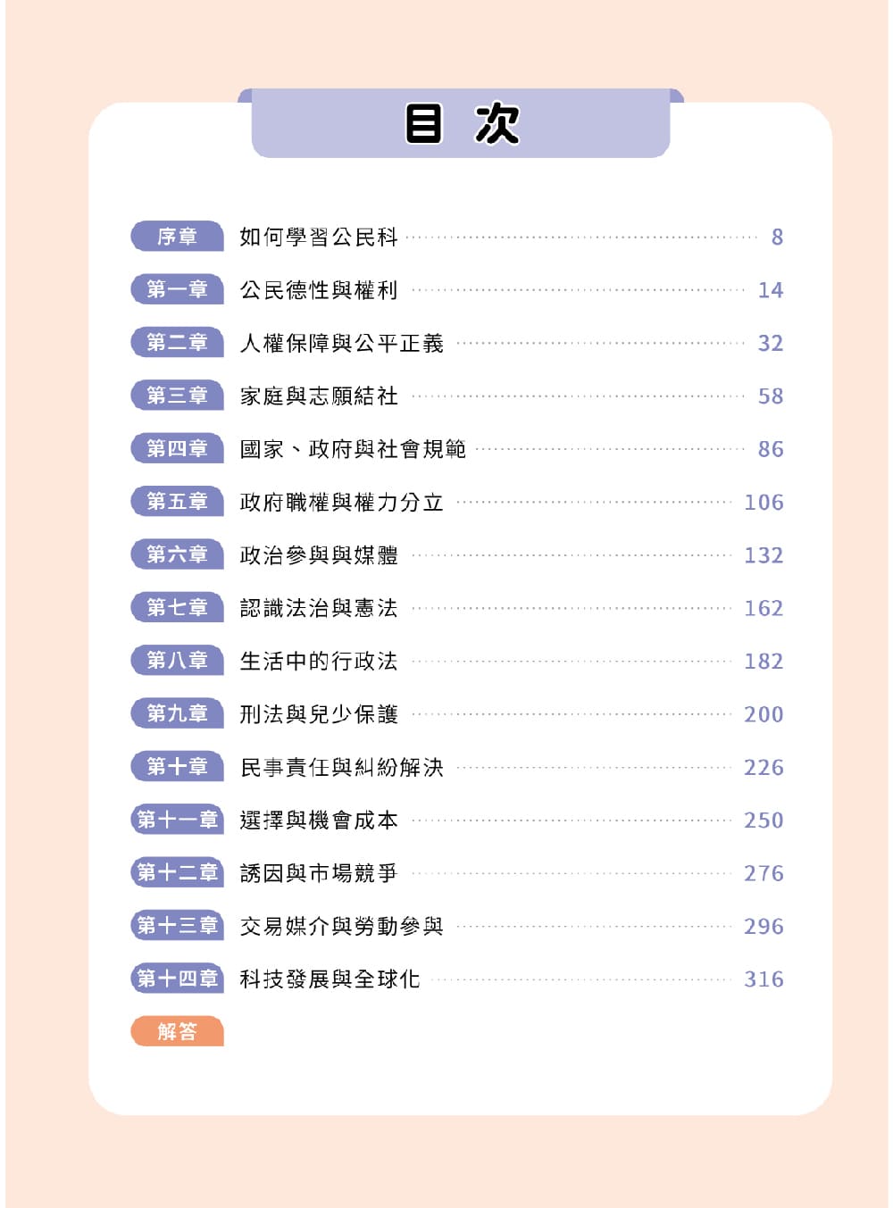893x1208 pixels.
Task: Click the 第十三章 chapter badge
Action: click(177, 926)
